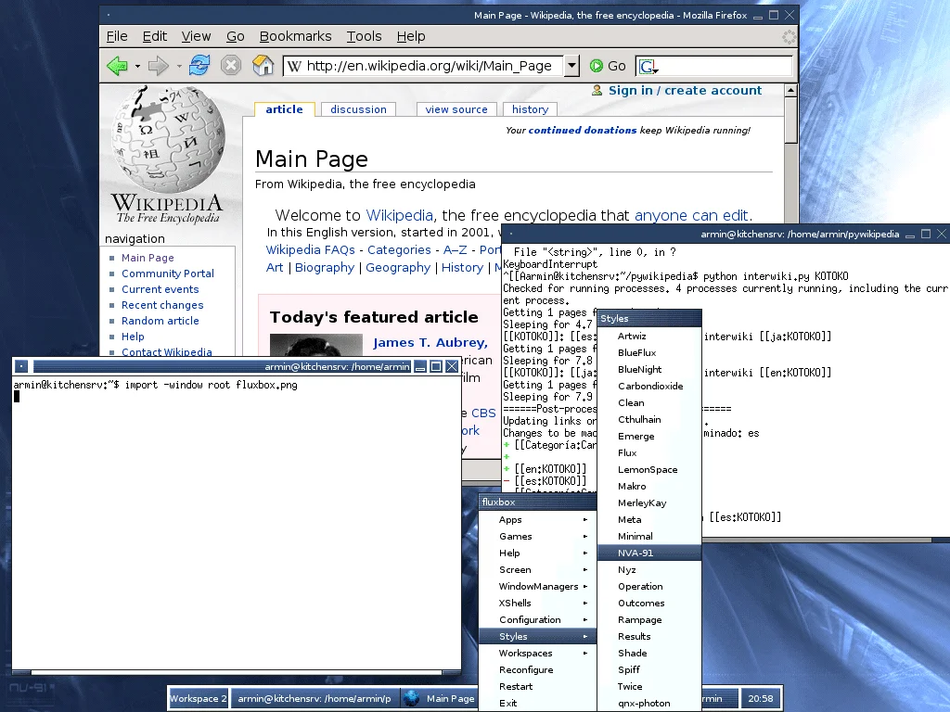
Task: Click the green Go button icon
Action: pos(597,66)
